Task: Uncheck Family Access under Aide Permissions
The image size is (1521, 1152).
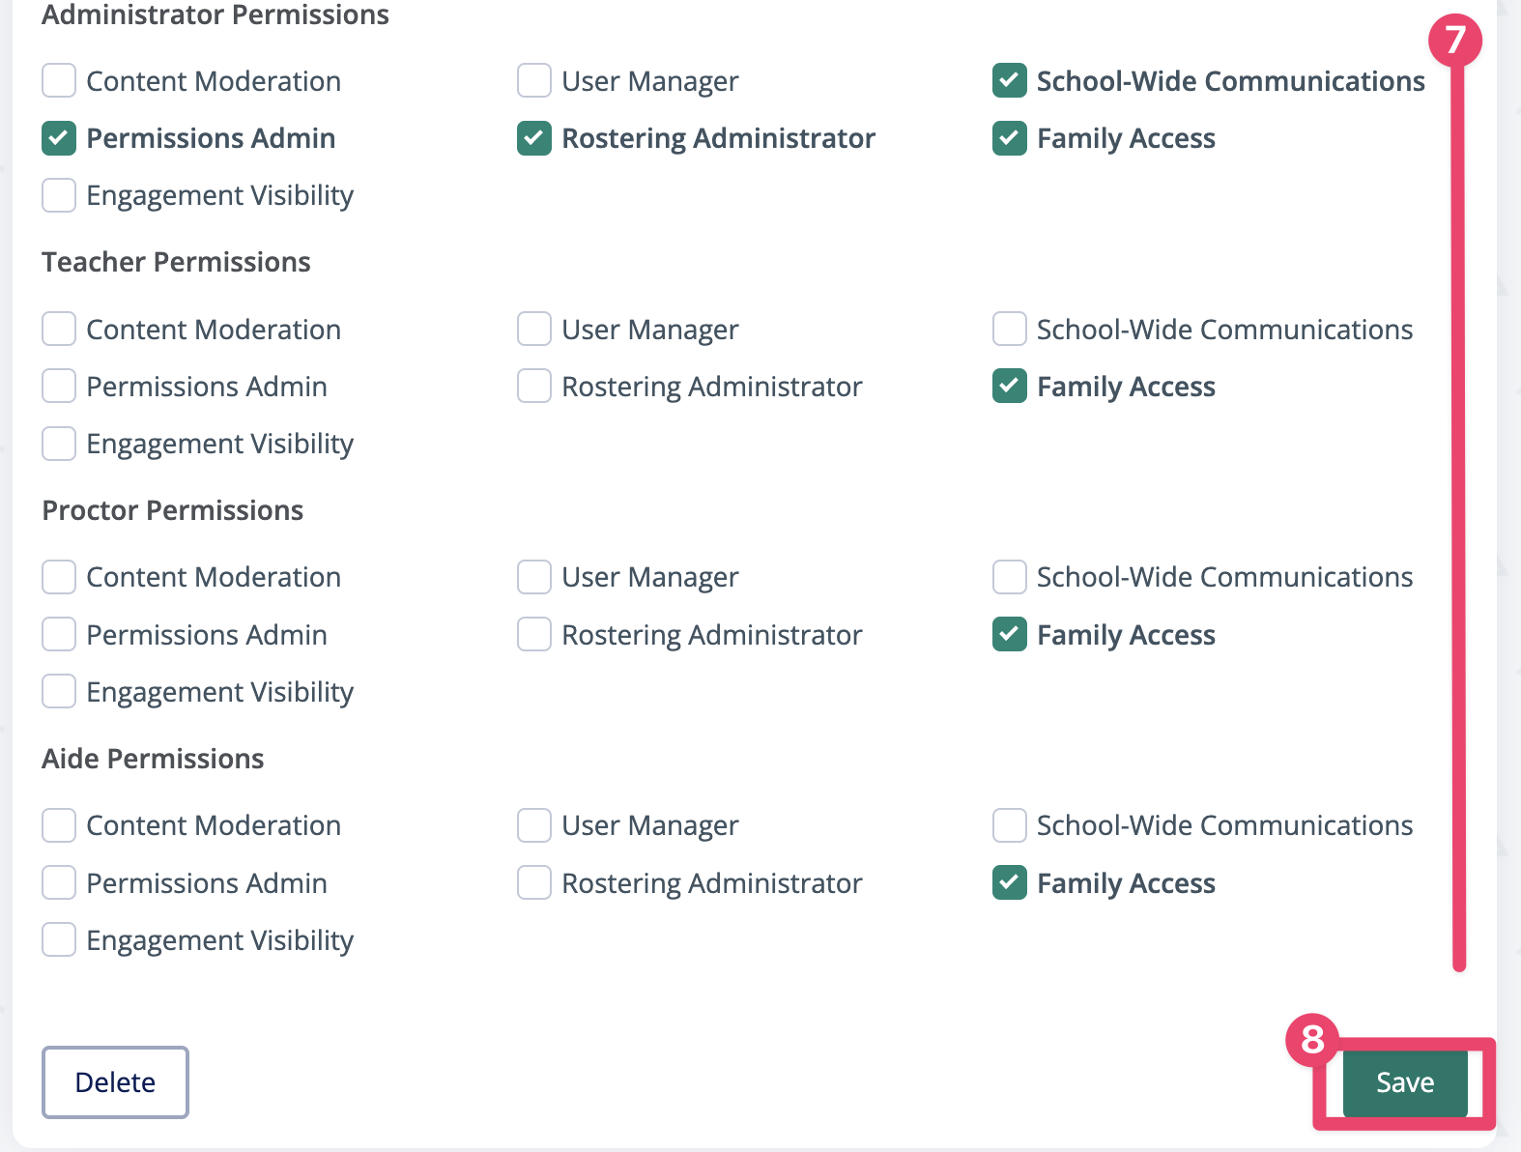Action: coord(1010,883)
